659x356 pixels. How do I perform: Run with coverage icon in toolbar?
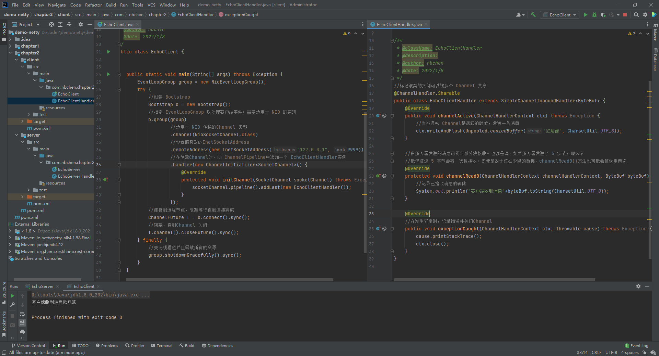[x=603, y=15]
